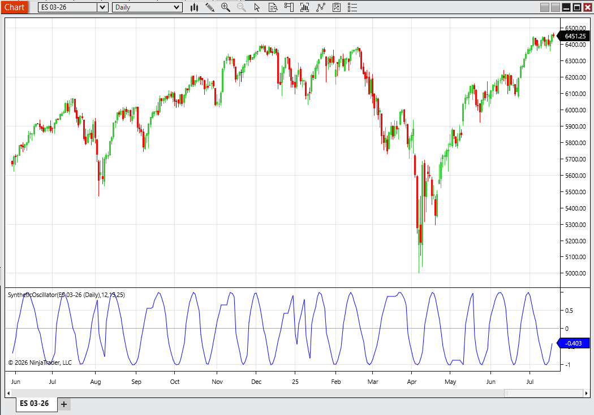594x415 pixels.
Task: Toggle the Chart Trader panel icon
Action: (x=289, y=7)
